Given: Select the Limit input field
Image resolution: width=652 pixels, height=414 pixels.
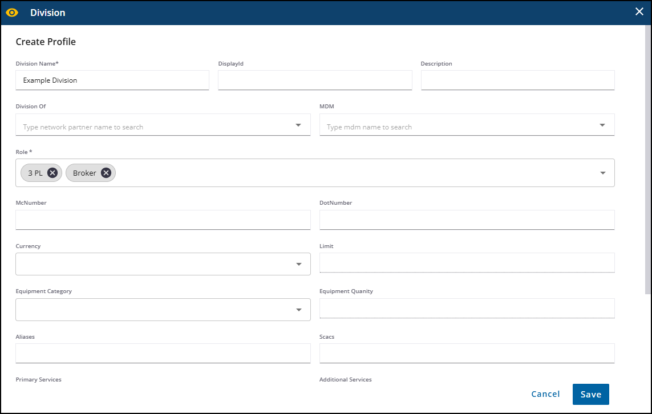Looking at the screenshot, I should point(467,263).
